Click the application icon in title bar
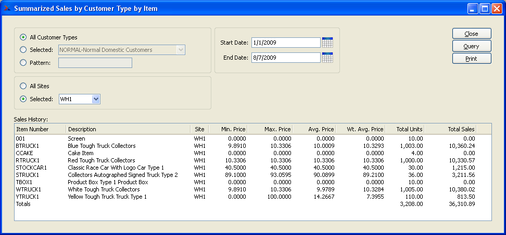 8,8
